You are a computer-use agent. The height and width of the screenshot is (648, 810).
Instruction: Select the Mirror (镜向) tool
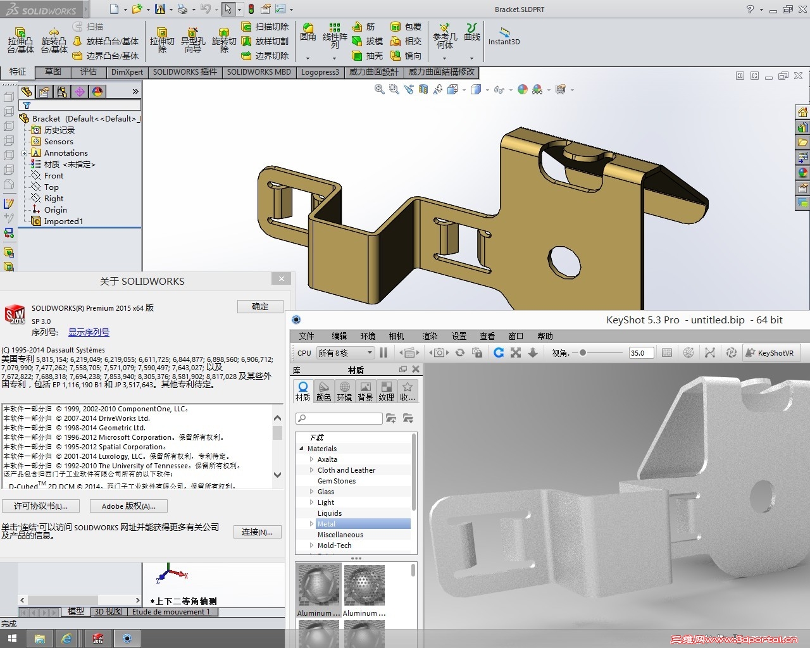(x=406, y=56)
